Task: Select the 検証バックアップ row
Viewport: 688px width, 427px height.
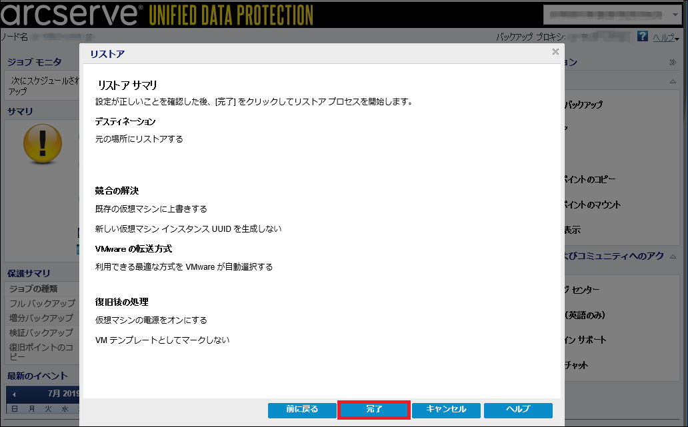Action: [43, 333]
